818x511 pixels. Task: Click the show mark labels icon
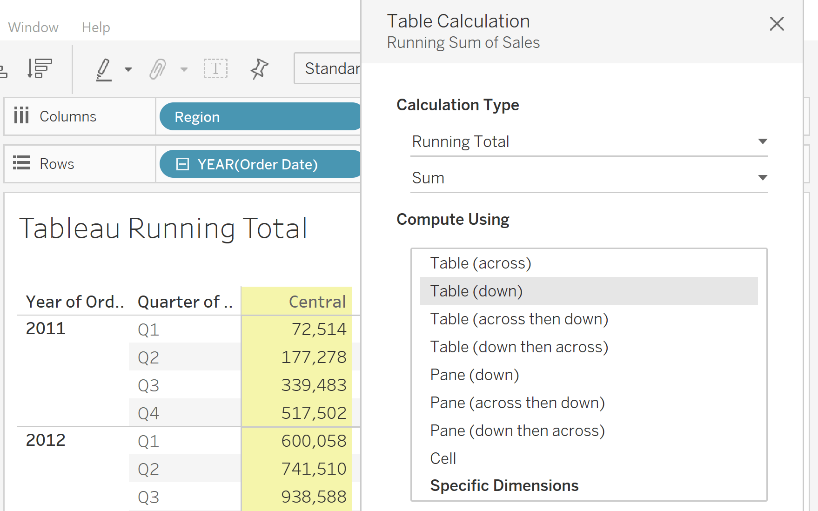215,69
